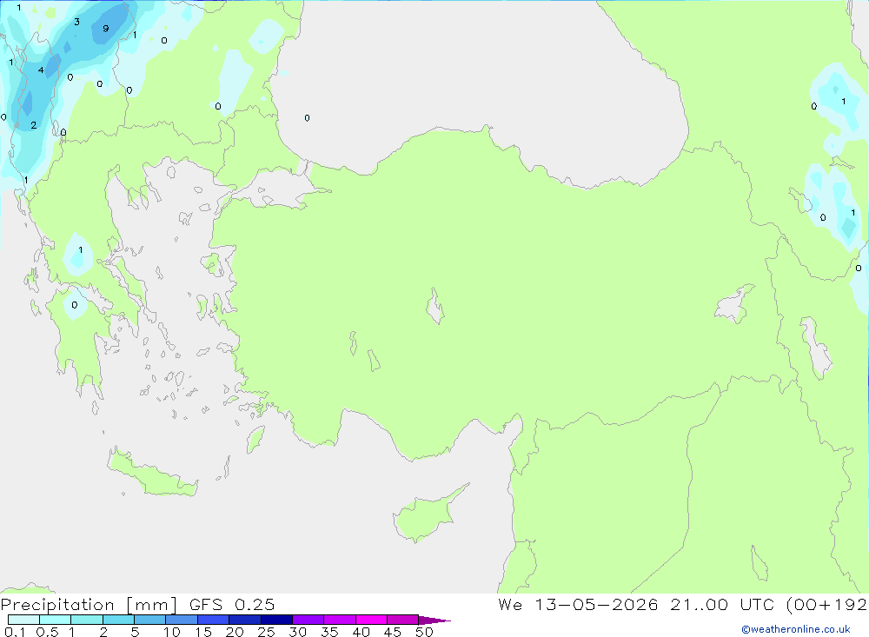Select the 15–20 mm legend color swatch
Screen dimensions: 869x637
(x=214, y=620)
